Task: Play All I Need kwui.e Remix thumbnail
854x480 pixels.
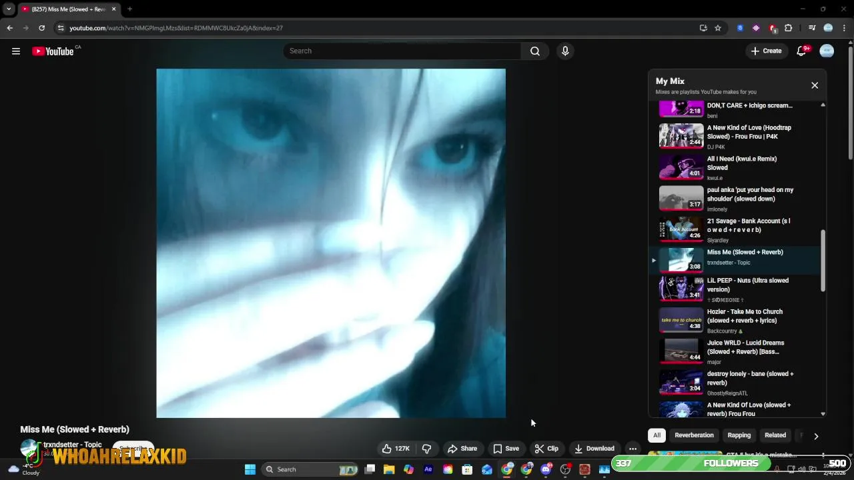Action: (x=681, y=167)
